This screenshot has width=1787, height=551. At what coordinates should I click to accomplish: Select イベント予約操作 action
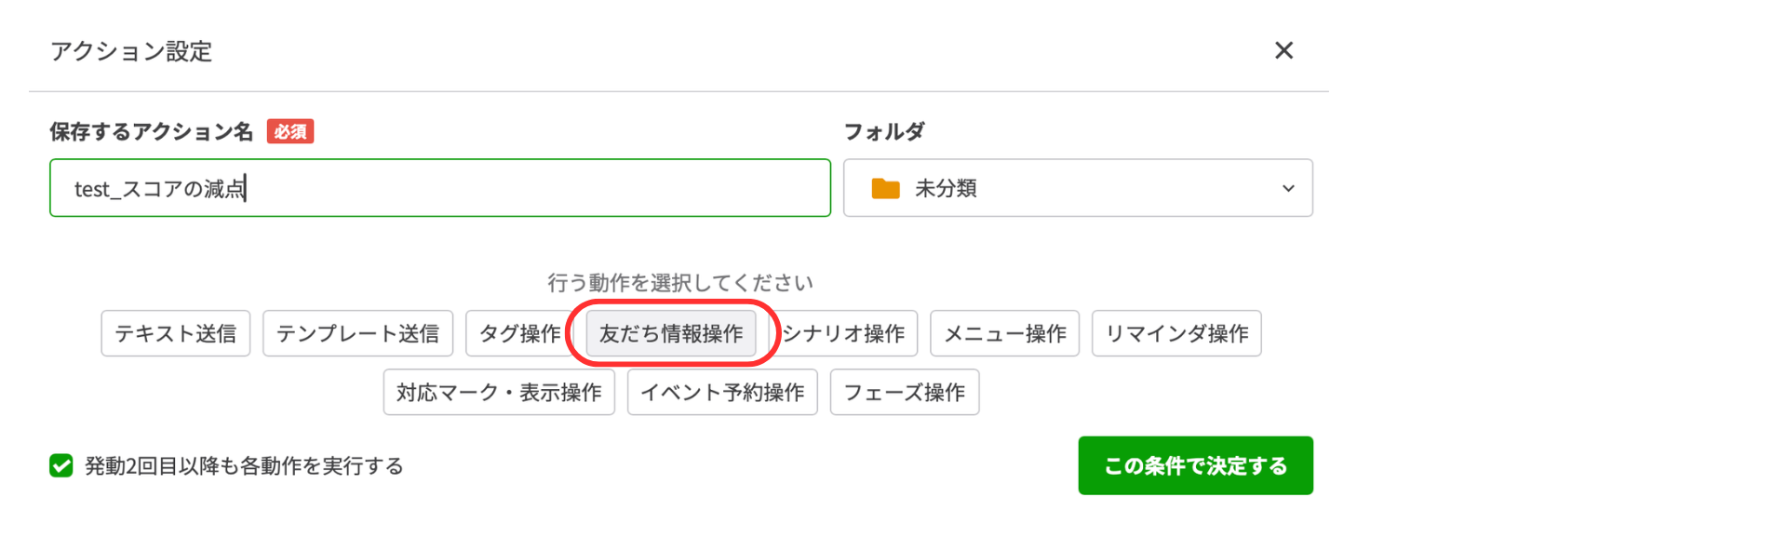(x=721, y=392)
